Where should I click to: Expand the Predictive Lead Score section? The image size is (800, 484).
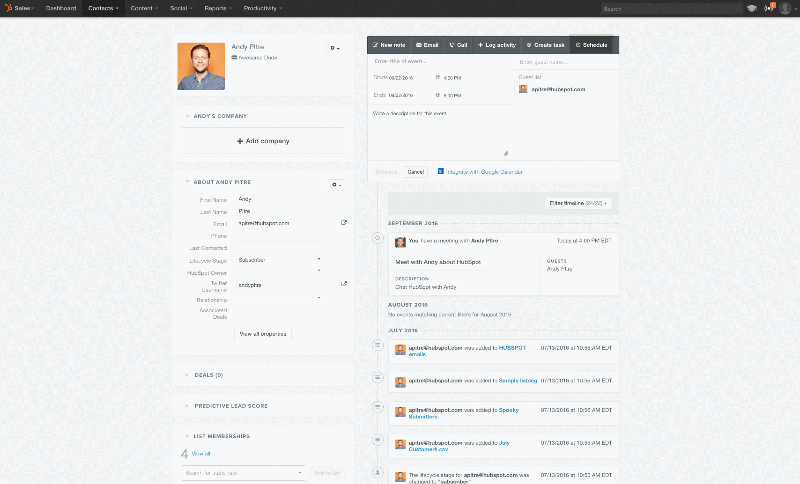[x=187, y=406]
